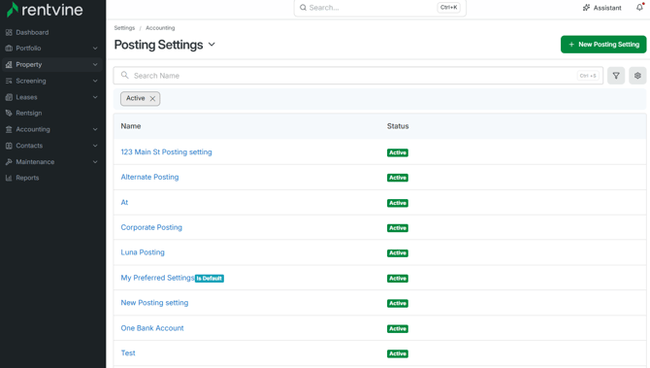The height and width of the screenshot is (368, 650).
Task: Click Active status of Corporate Posting
Action: pos(398,228)
